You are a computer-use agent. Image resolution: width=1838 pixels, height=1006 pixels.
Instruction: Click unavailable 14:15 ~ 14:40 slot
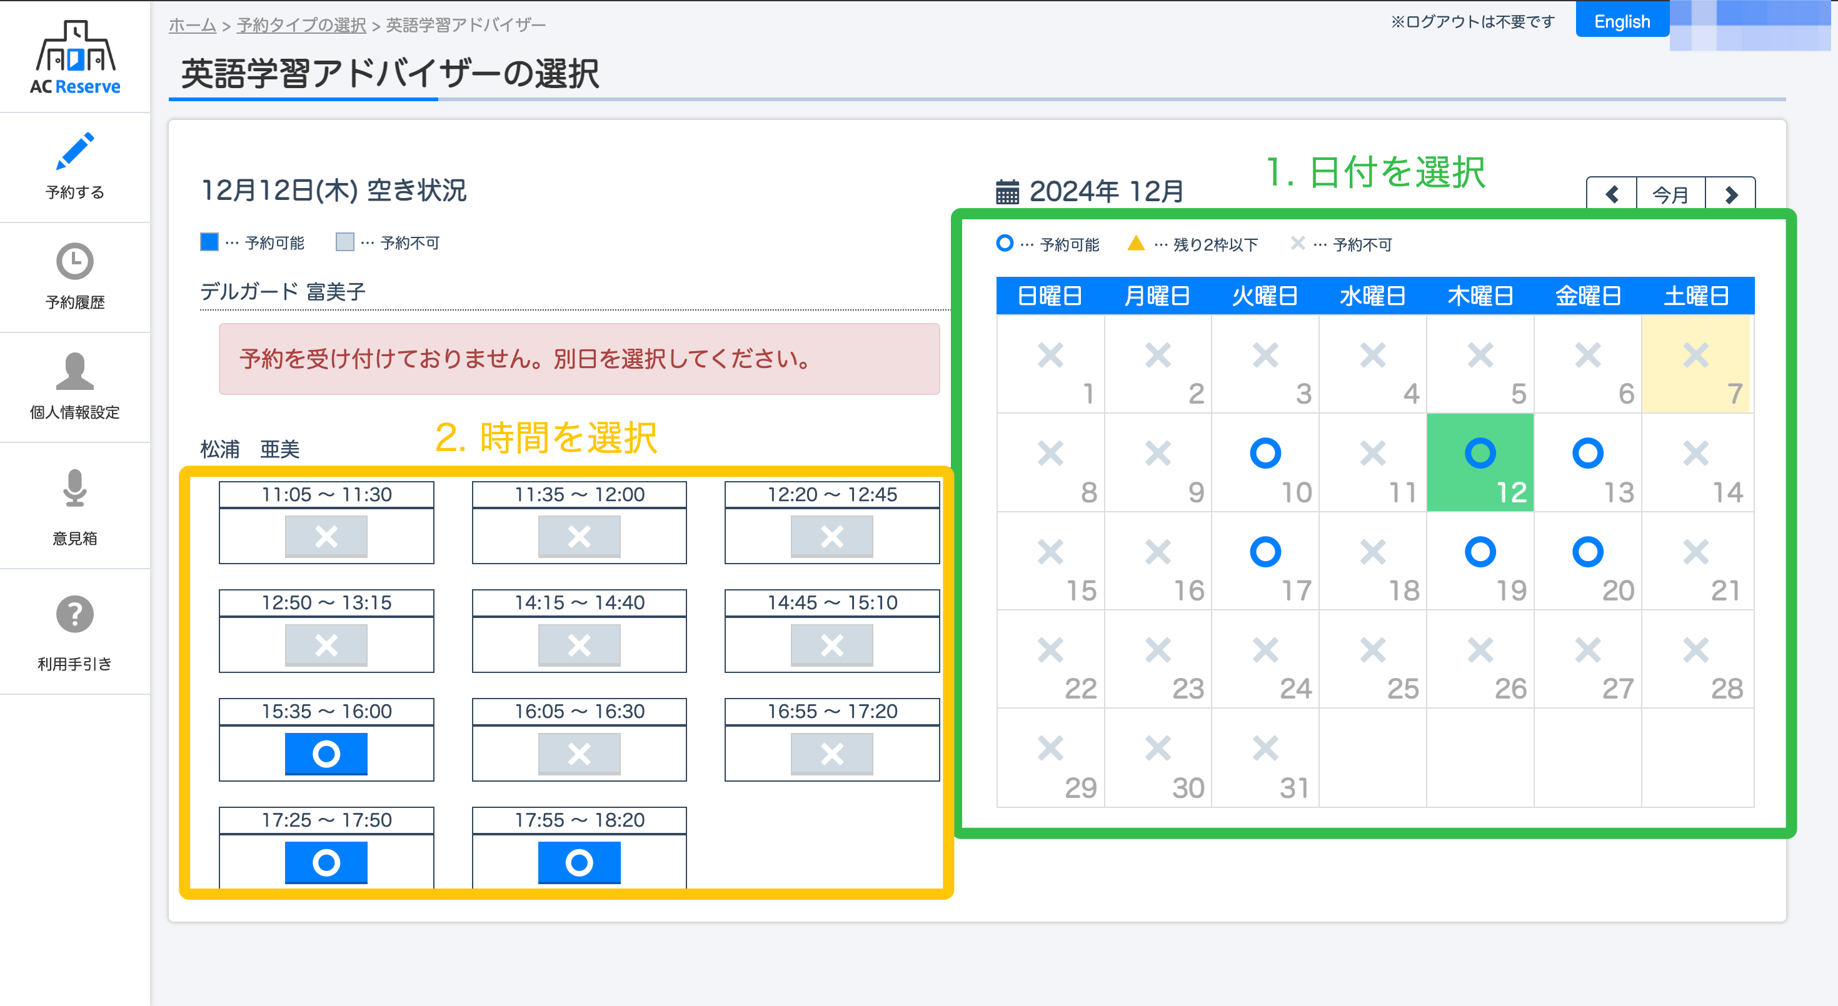click(579, 645)
